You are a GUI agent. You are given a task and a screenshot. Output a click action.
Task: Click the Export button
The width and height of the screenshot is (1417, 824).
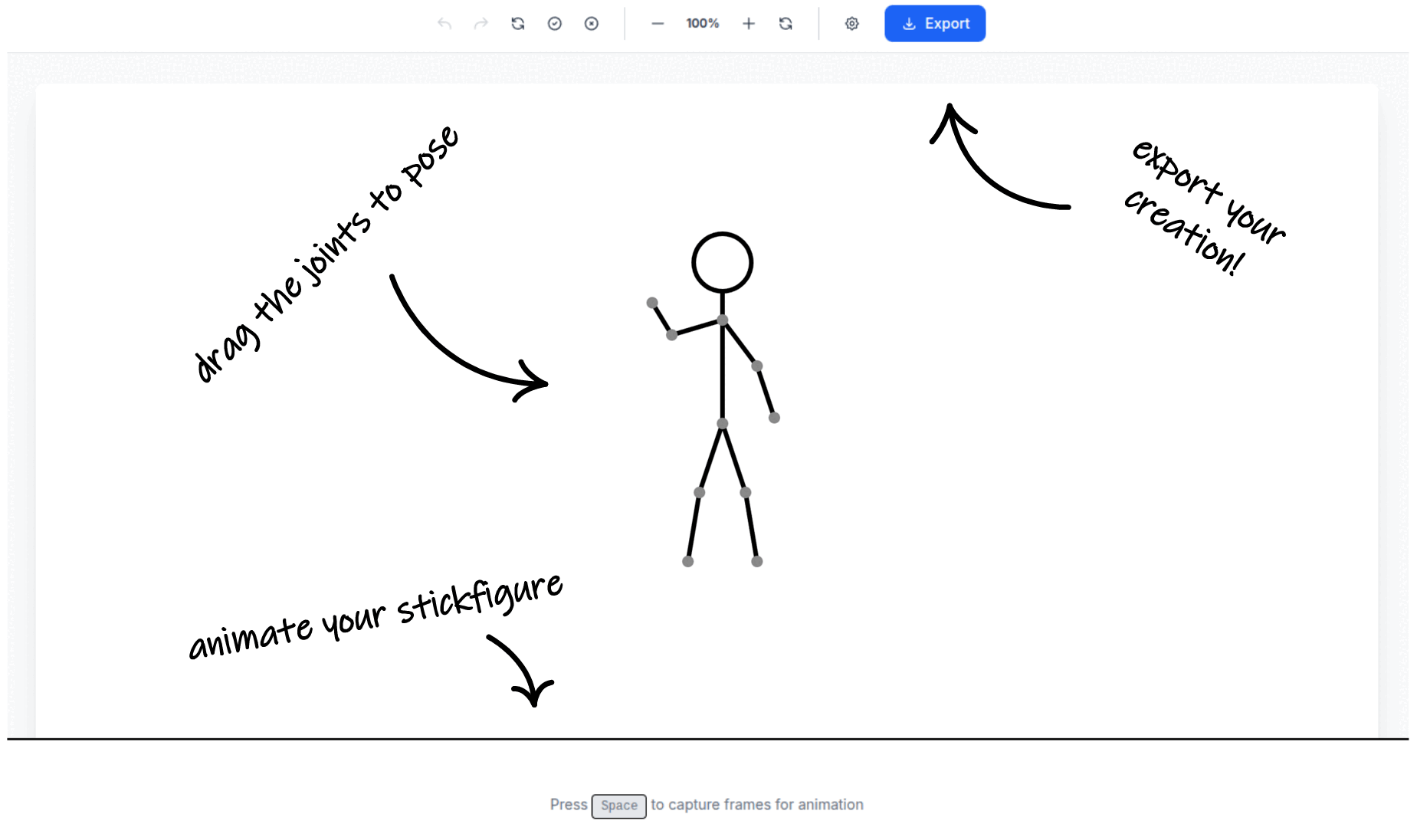(935, 23)
